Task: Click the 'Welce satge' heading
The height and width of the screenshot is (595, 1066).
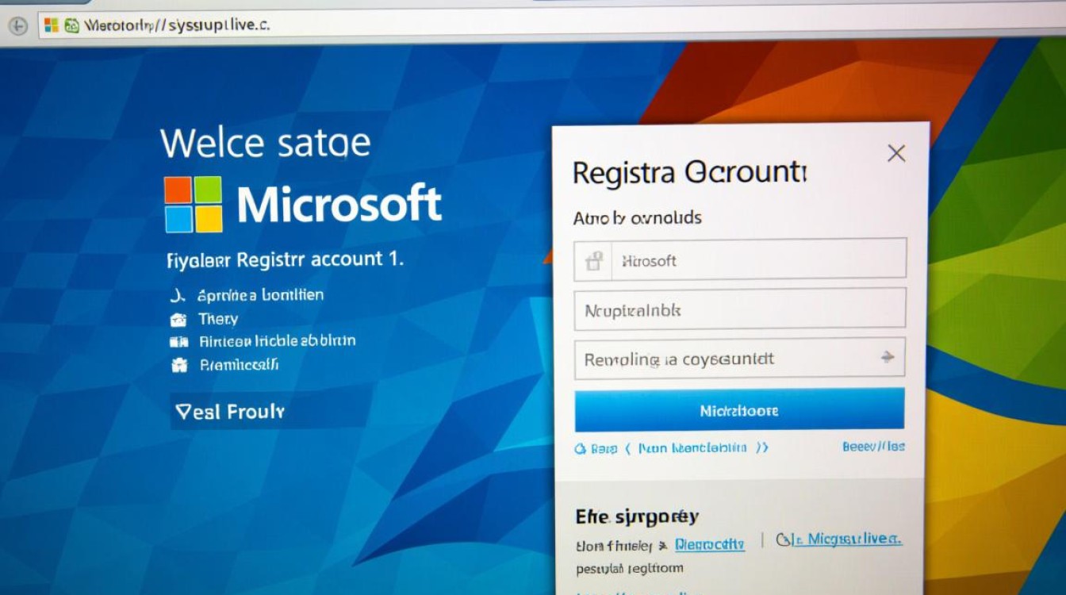Action: coord(266,144)
